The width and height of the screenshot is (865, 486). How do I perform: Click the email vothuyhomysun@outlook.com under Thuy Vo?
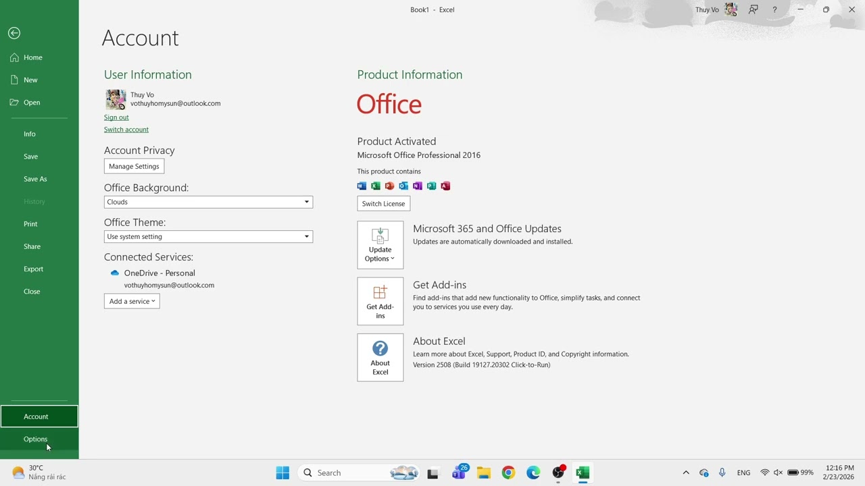click(176, 103)
